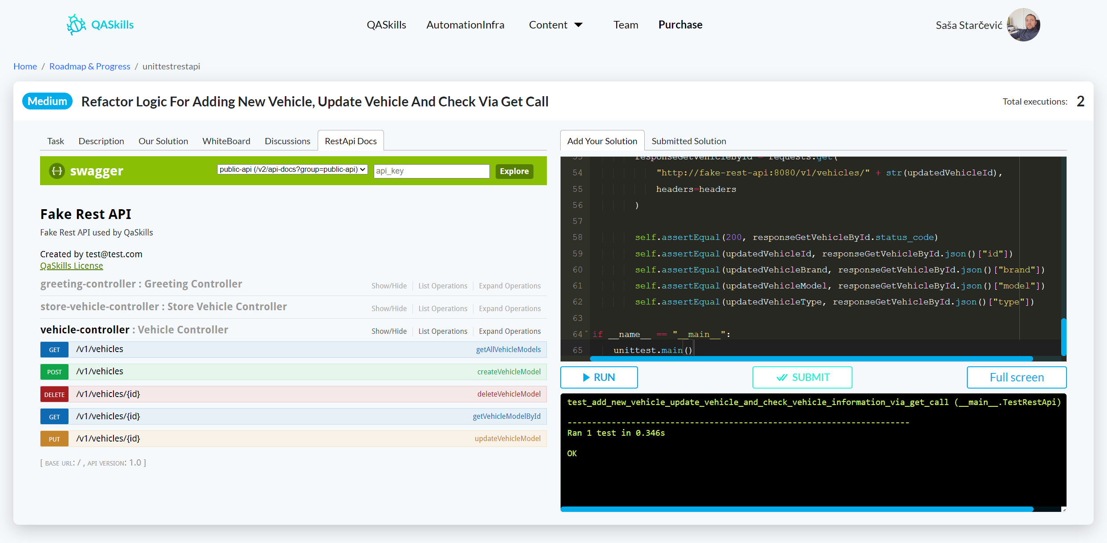
Task: Click the api_key input field
Action: click(x=432, y=171)
